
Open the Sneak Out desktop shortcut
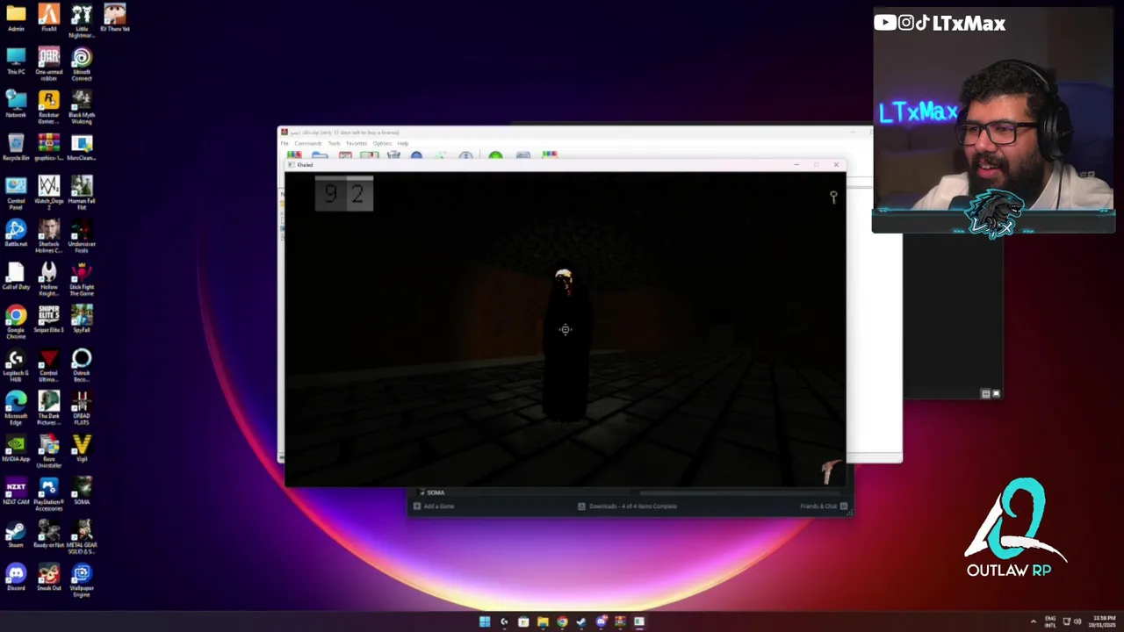click(x=48, y=577)
